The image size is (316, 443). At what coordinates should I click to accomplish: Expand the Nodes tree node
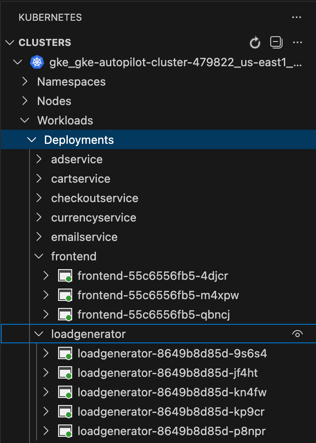click(x=26, y=101)
